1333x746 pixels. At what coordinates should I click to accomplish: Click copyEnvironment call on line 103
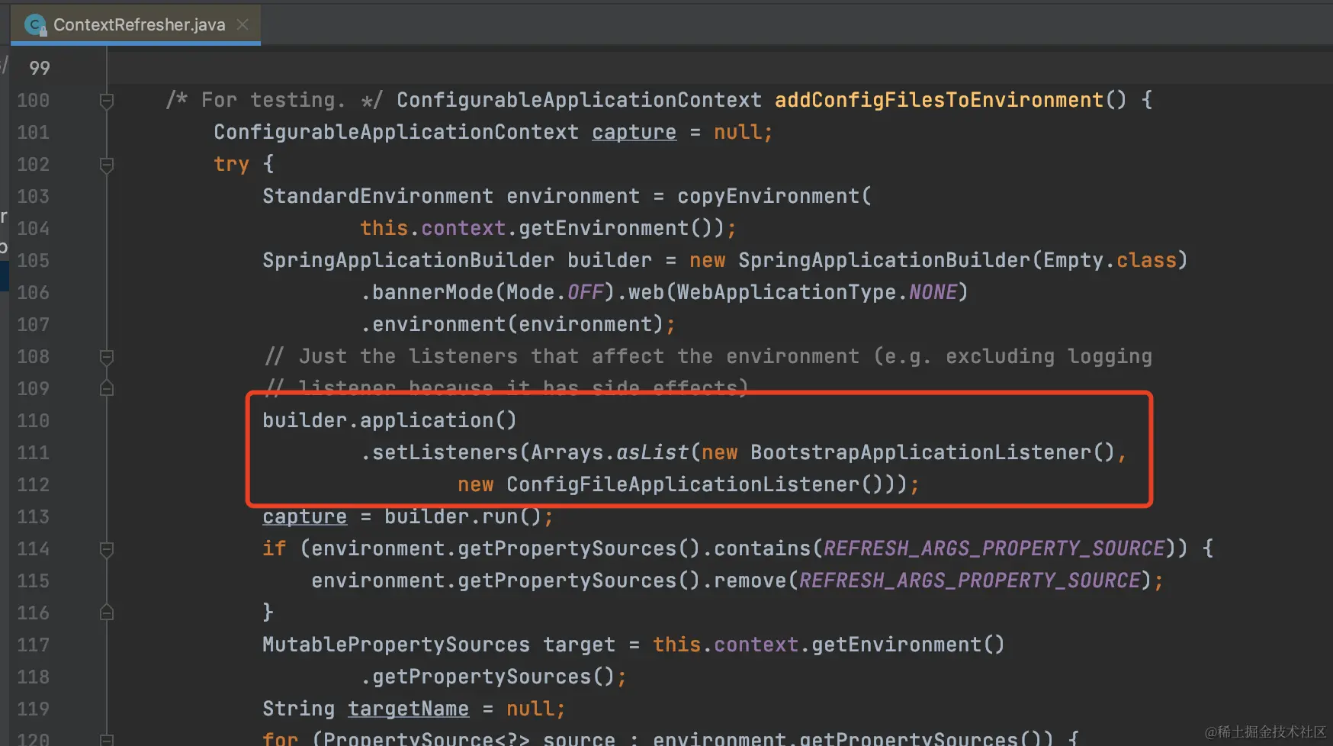click(769, 196)
